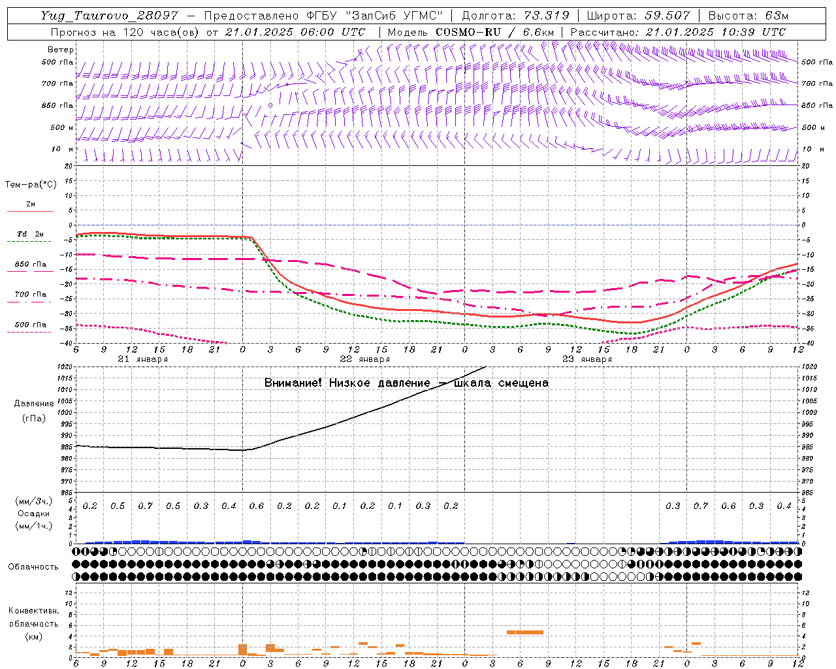Click the Конвективн. облачность (км) label
The height and width of the screenshot is (669, 836).
pos(33,624)
